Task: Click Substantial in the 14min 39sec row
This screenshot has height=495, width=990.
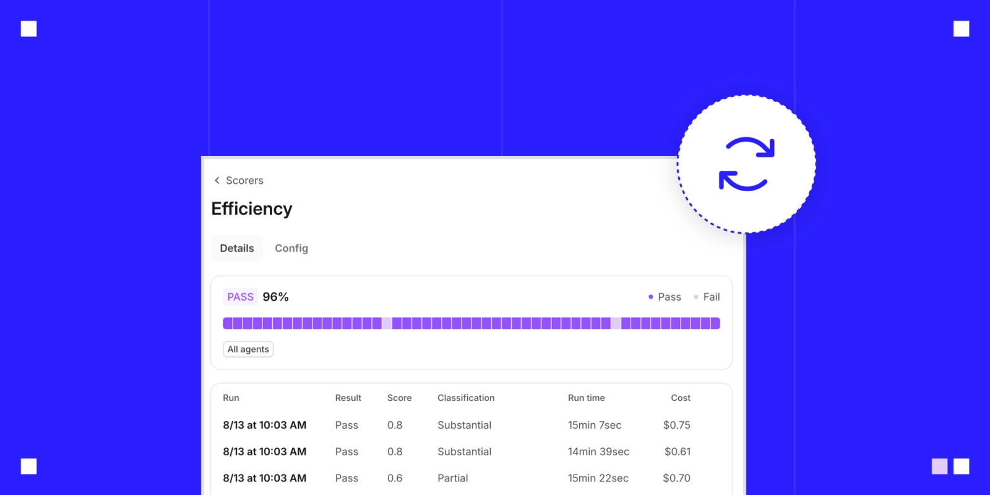Action: [465, 452]
